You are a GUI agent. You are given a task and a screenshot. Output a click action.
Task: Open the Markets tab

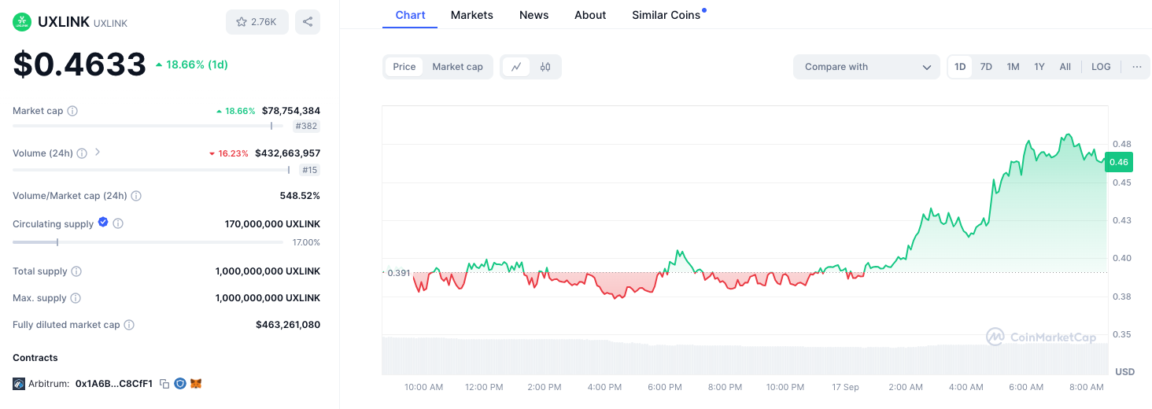471,15
